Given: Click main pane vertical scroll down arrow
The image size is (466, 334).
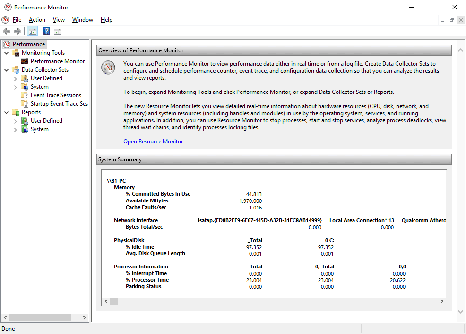Looking at the screenshot, I should tap(460, 311).
